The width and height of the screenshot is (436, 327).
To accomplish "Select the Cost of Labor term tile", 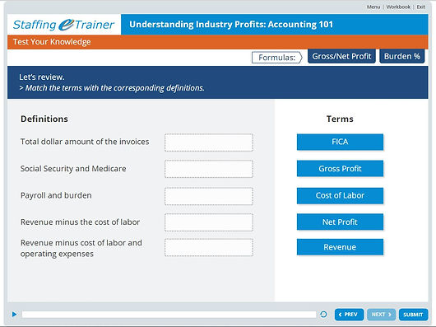I will [x=340, y=196].
